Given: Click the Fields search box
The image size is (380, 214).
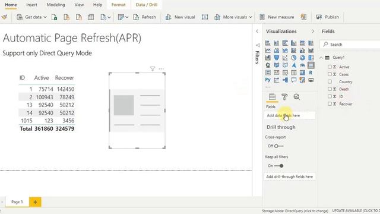Looking at the screenshot, I should tap(350, 45).
